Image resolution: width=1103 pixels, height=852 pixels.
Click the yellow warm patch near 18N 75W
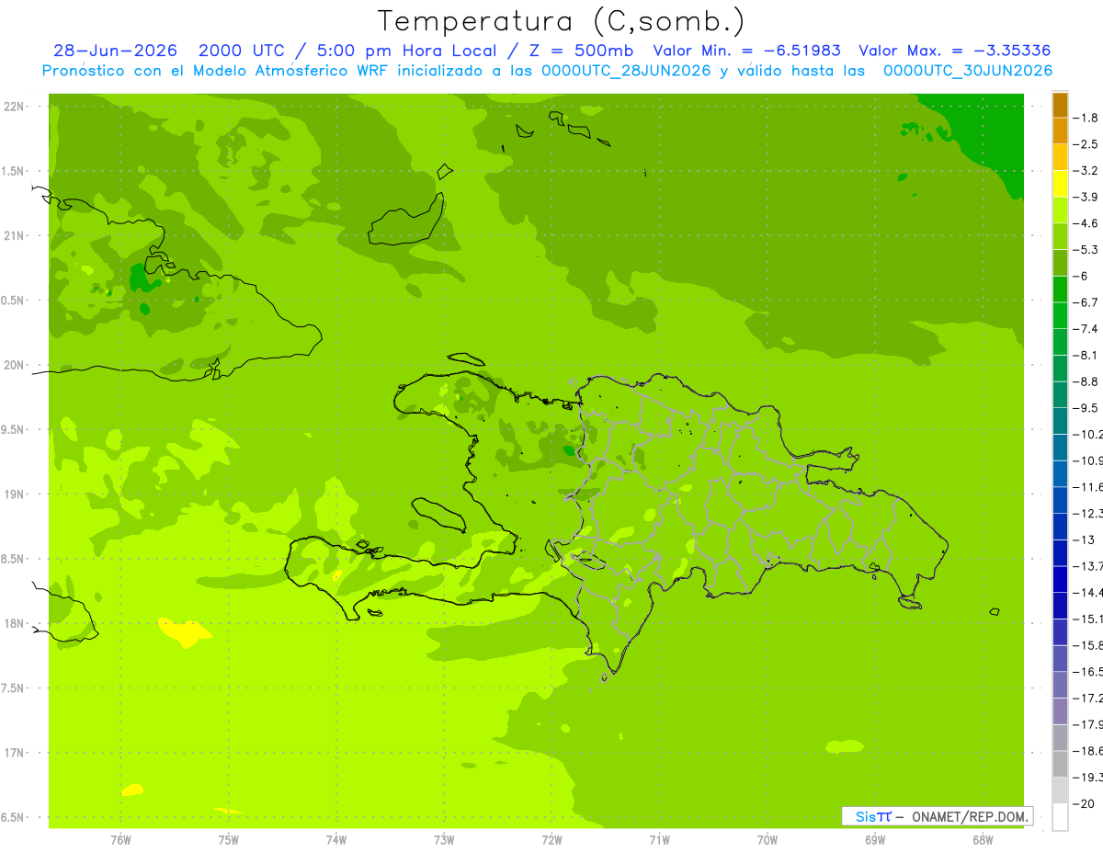(188, 632)
